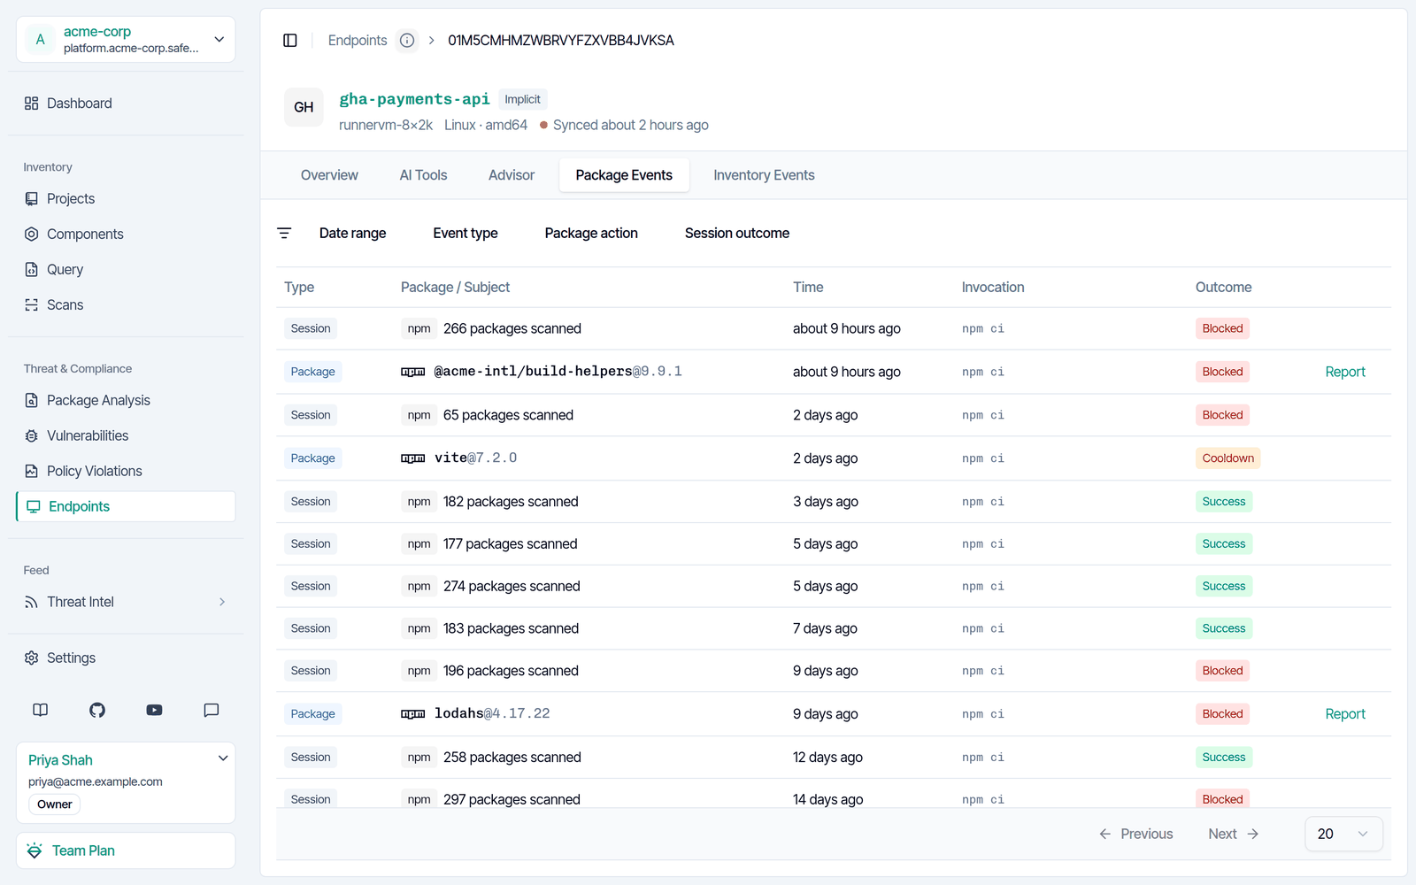Click the info icon beside Endpoints breadcrumb

coord(407,41)
